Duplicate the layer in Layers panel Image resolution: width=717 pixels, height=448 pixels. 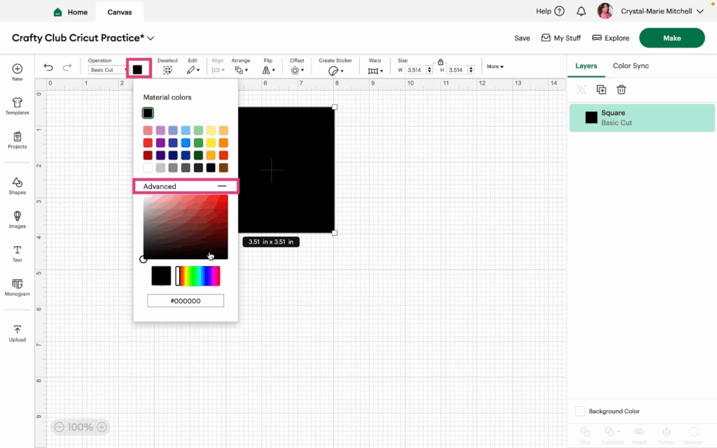point(601,90)
